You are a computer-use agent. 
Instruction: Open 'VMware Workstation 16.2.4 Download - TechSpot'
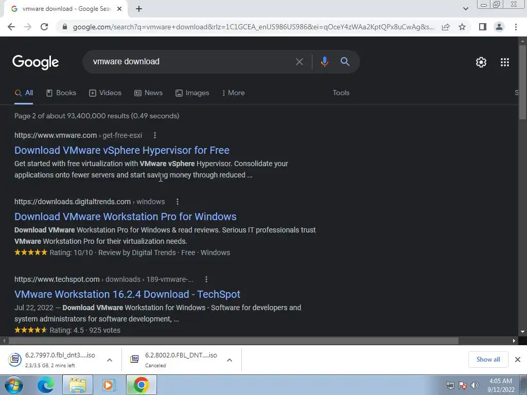pyautogui.click(x=128, y=294)
